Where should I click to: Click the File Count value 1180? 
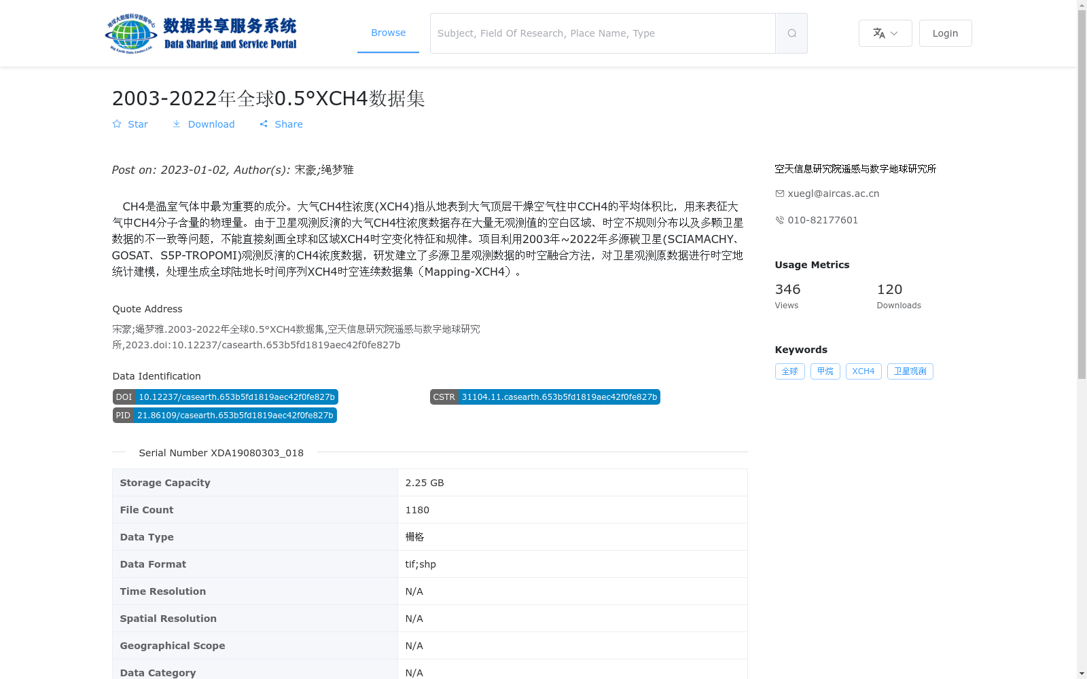pos(417,510)
